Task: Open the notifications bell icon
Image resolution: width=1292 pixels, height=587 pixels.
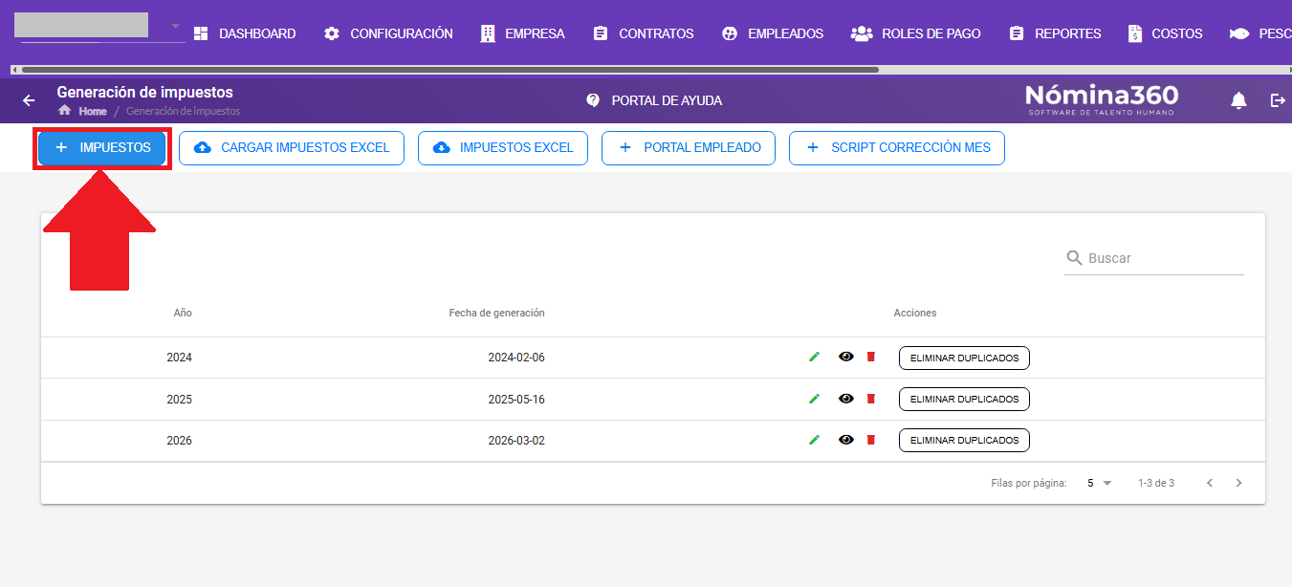Action: (1238, 100)
